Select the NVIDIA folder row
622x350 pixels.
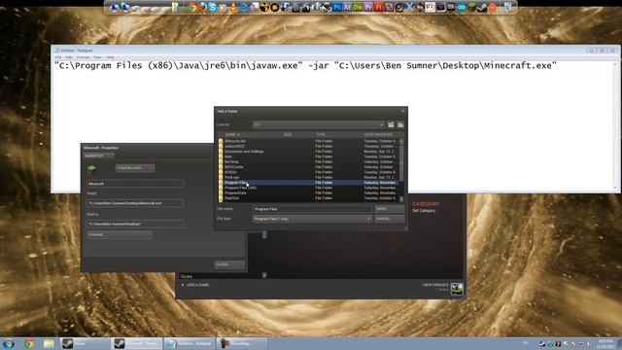click(x=308, y=172)
